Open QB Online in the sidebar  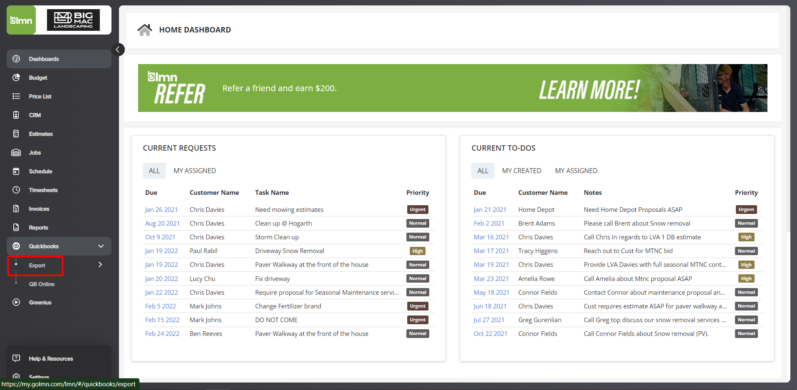tap(42, 284)
